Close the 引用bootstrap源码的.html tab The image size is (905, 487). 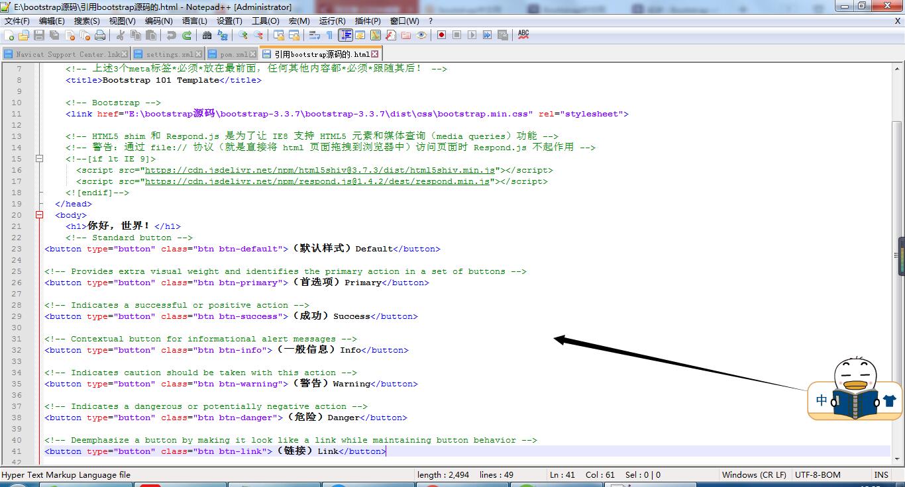375,54
